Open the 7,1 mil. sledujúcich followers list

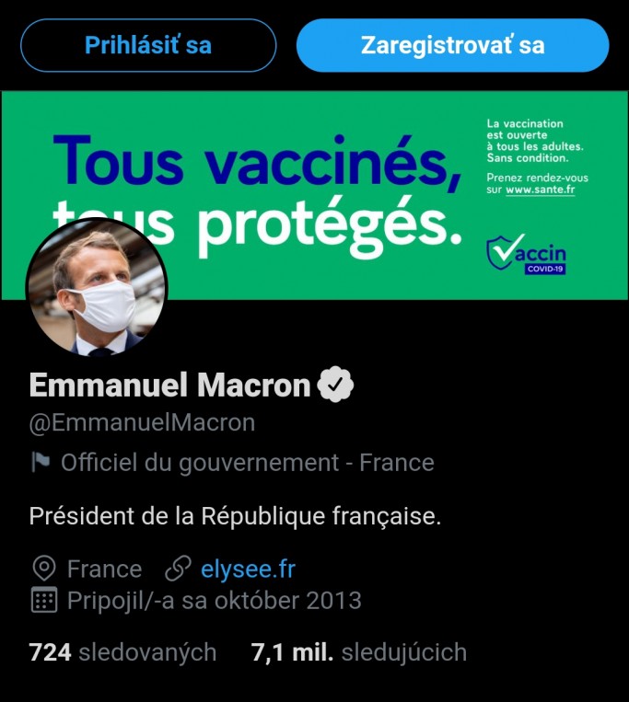[358, 652]
